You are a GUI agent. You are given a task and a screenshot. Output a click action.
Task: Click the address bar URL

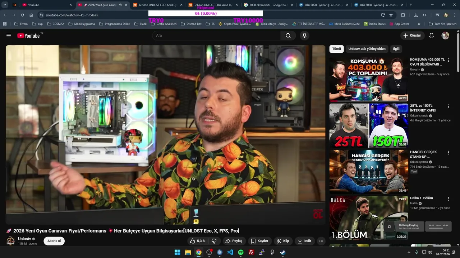(x=72, y=15)
